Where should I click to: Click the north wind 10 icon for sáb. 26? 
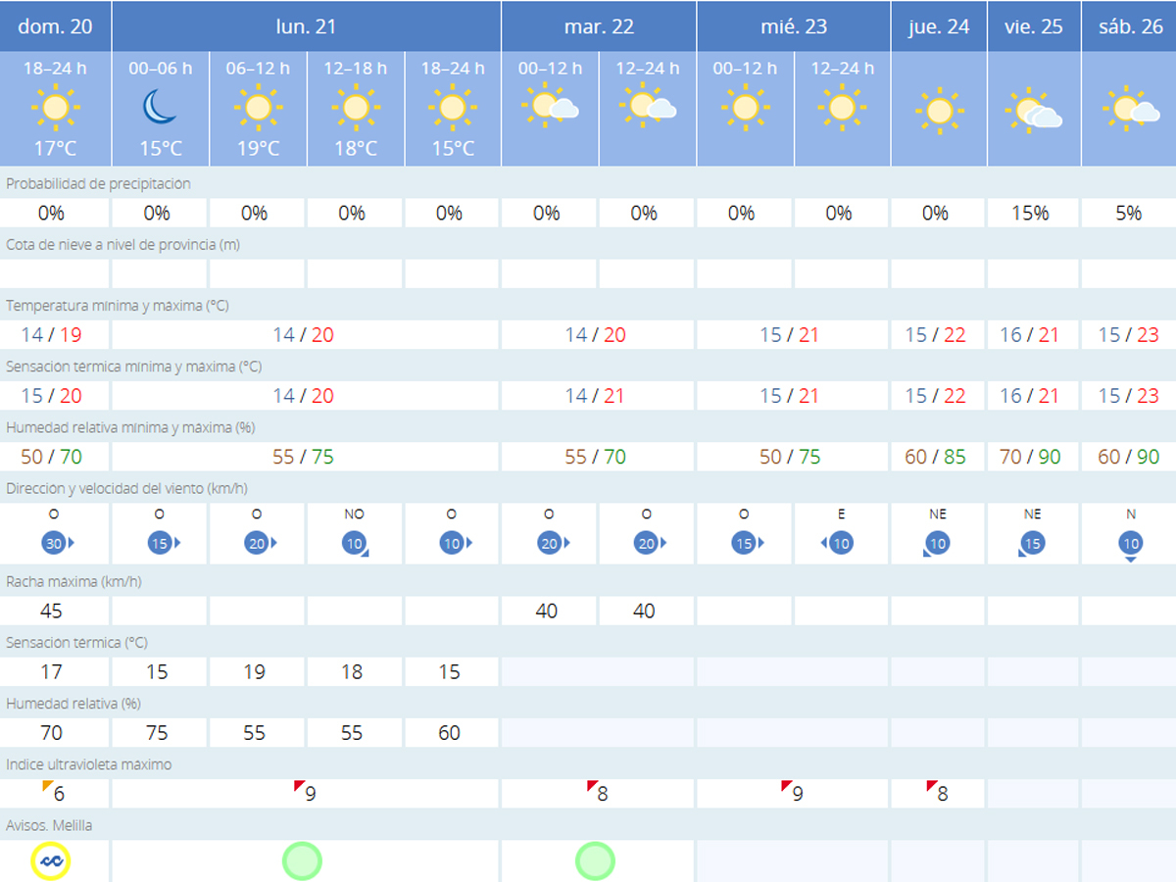1130,546
